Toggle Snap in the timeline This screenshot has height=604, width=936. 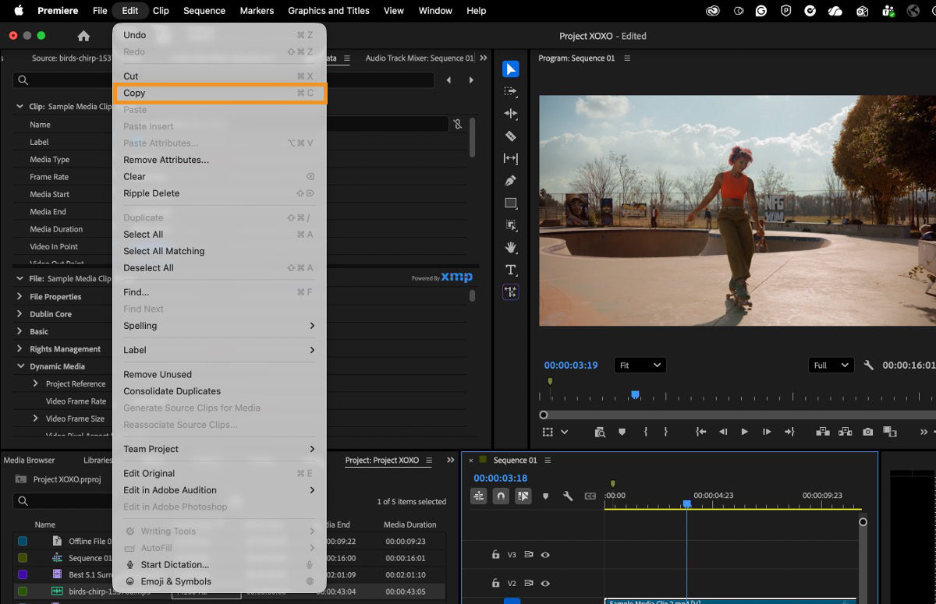501,496
